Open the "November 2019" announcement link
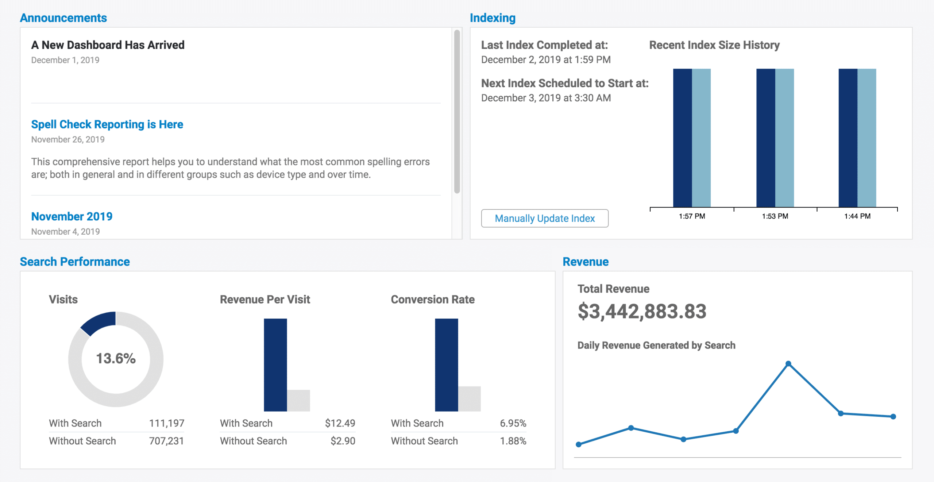Screen dimensions: 934x482 click(x=72, y=216)
